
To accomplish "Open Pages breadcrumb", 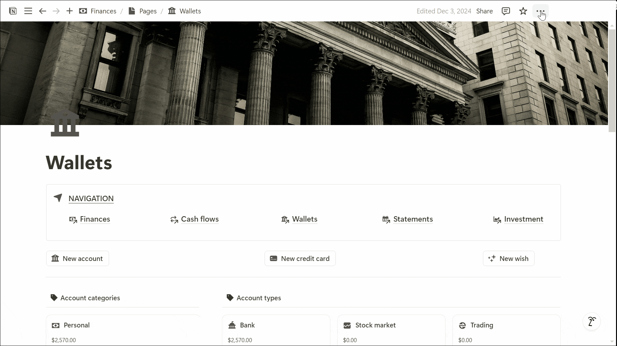I will coord(148,11).
